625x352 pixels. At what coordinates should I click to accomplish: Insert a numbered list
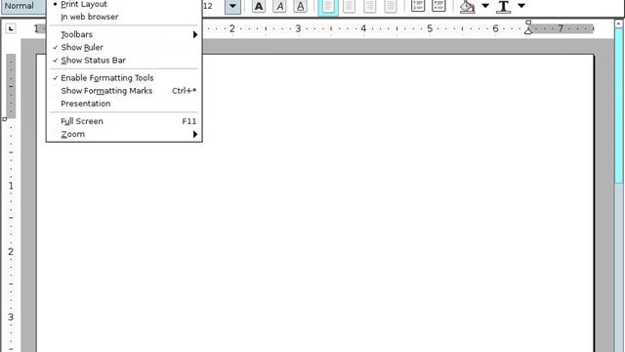pyautogui.click(x=418, y=6)
